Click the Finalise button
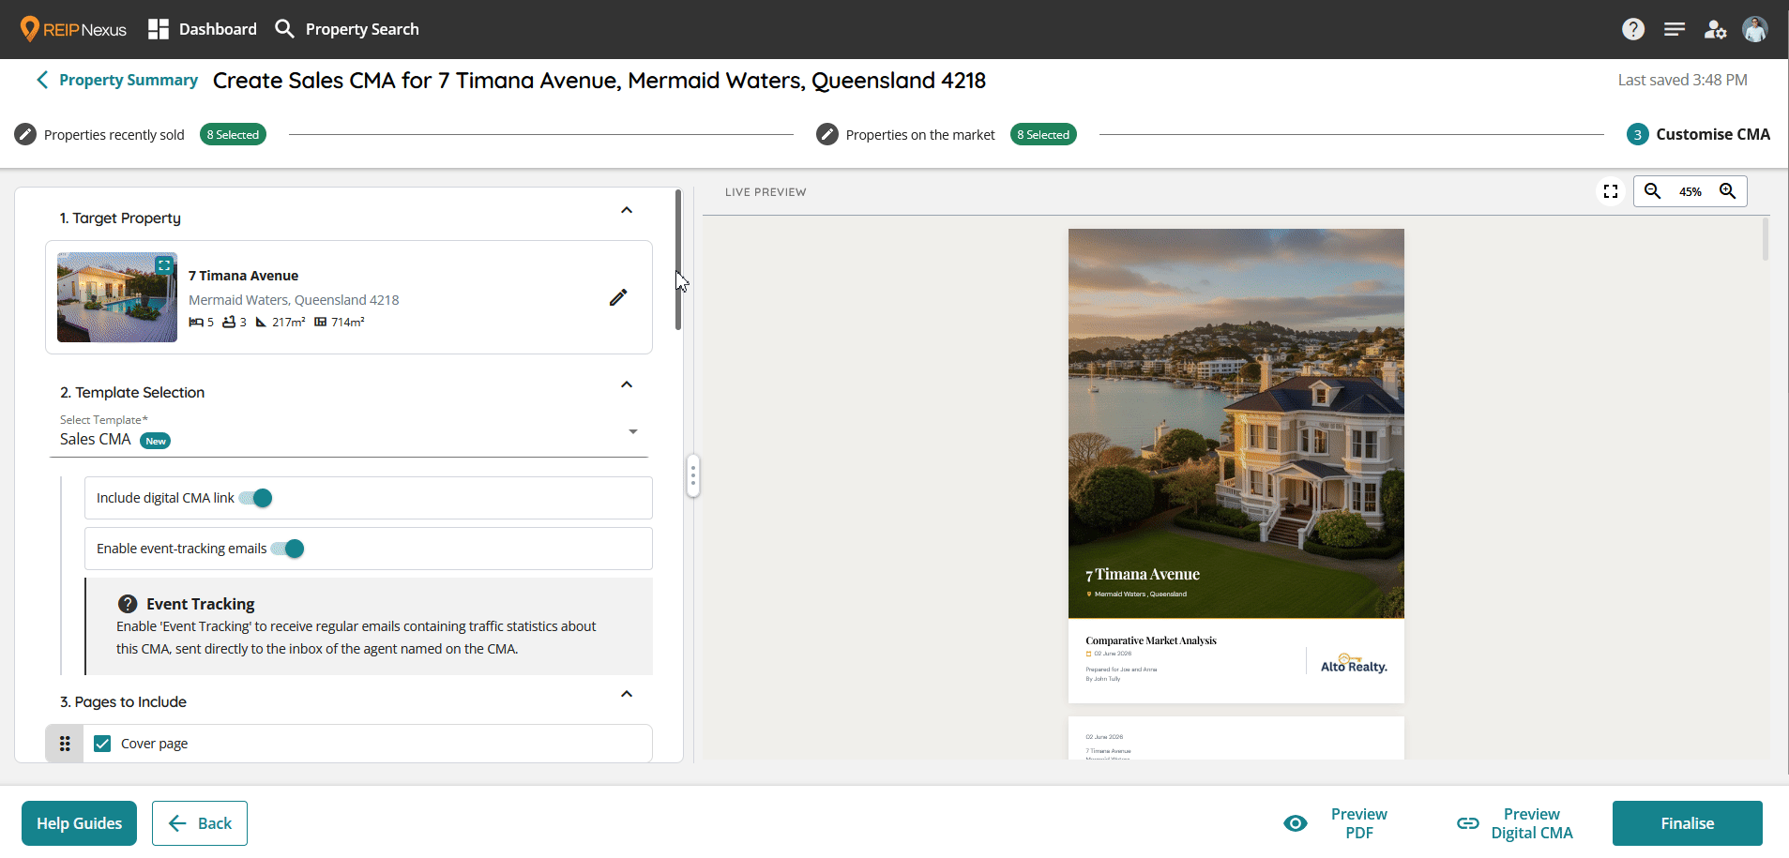The height and width of the screenshot is (858, 1789). coord(1687,823)
